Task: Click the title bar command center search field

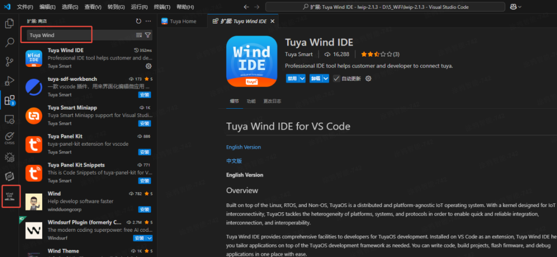Action: point(385,7)
